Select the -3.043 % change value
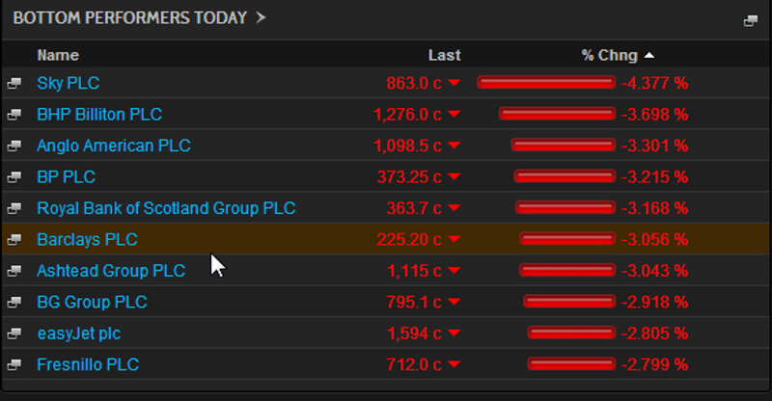Viewport: 772px width, 401px height. [655, 271]
